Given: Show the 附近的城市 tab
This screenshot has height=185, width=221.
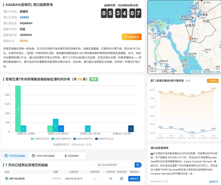Looking at the screenshot, I should pos(72,156).
